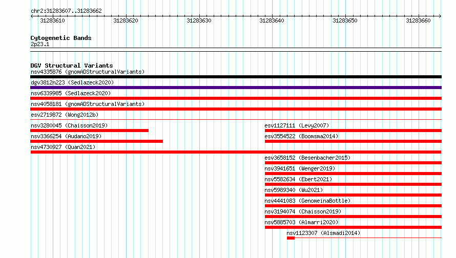The image size is (456, 258).
Task: Click the red esv1127111 variant bar
Action: [353, 131]
